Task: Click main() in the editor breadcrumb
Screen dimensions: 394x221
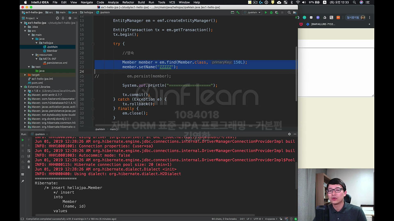Action: (x=114, y=129)
